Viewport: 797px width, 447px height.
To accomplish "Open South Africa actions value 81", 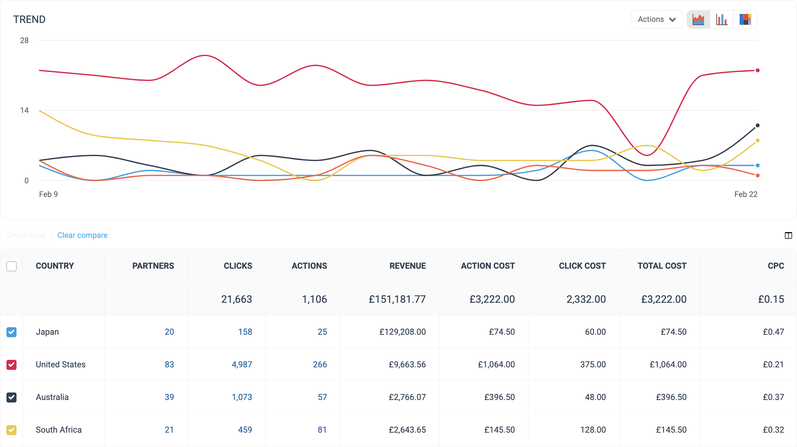I will (322, 430).
